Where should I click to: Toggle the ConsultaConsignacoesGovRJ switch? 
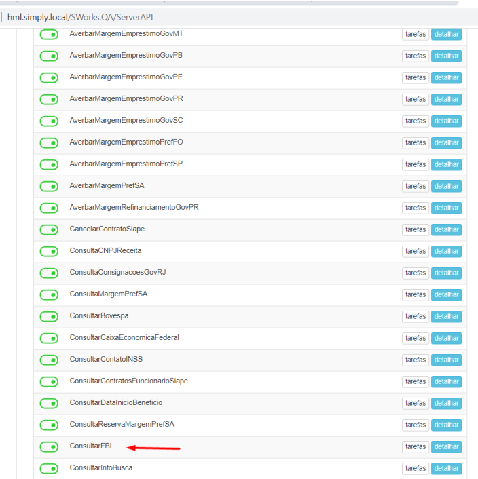(49, 273)
